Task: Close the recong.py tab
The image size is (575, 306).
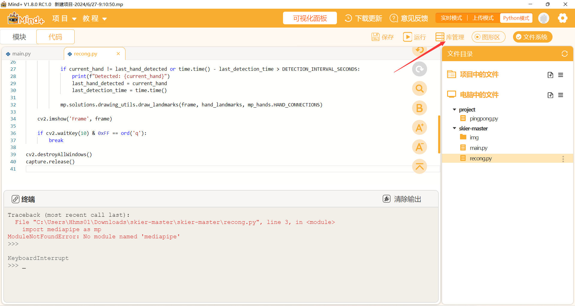Action: point(118,54)
